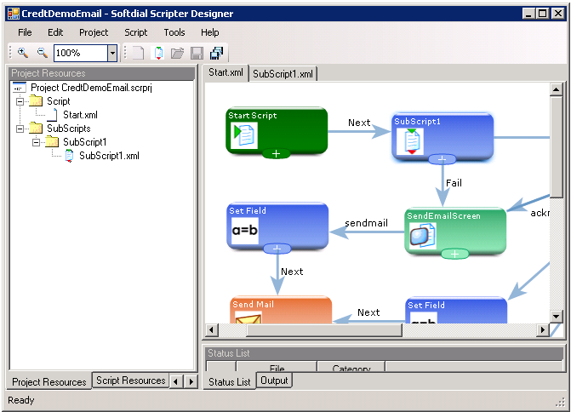Click the save floppy disk icon

[197, 53]
